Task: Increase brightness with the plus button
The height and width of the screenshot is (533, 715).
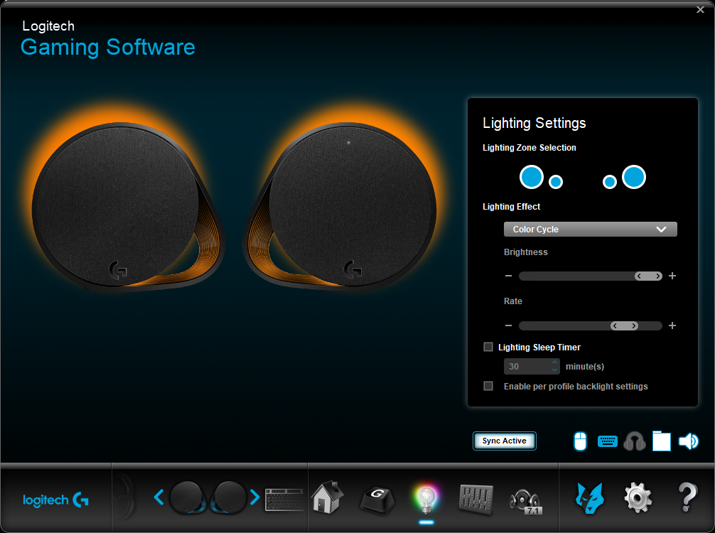Action: pyautogui.click(x=672, y=276)
